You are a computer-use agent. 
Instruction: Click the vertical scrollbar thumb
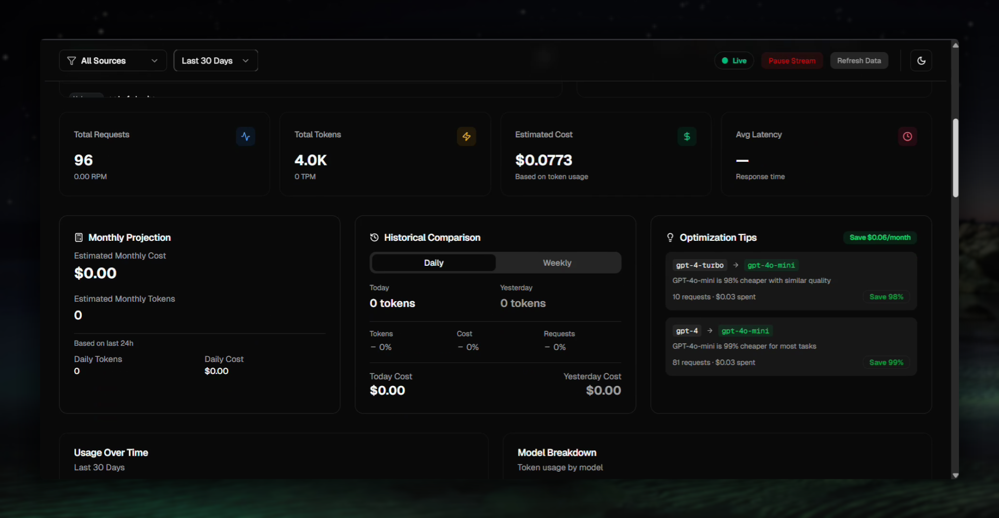tap(955, 158)
